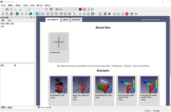Click the Make link export icon
Image resolution: width=171 pixels, height=112 pixels.
tap(89, 14)
